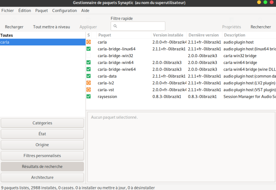Screen dimensions: 276x190
Task: Click Tout mettre à niveau button
Action: coord(51,23)
